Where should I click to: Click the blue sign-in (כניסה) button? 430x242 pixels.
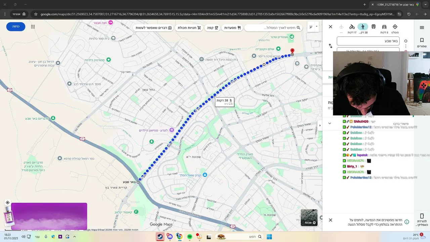[16, 27]
